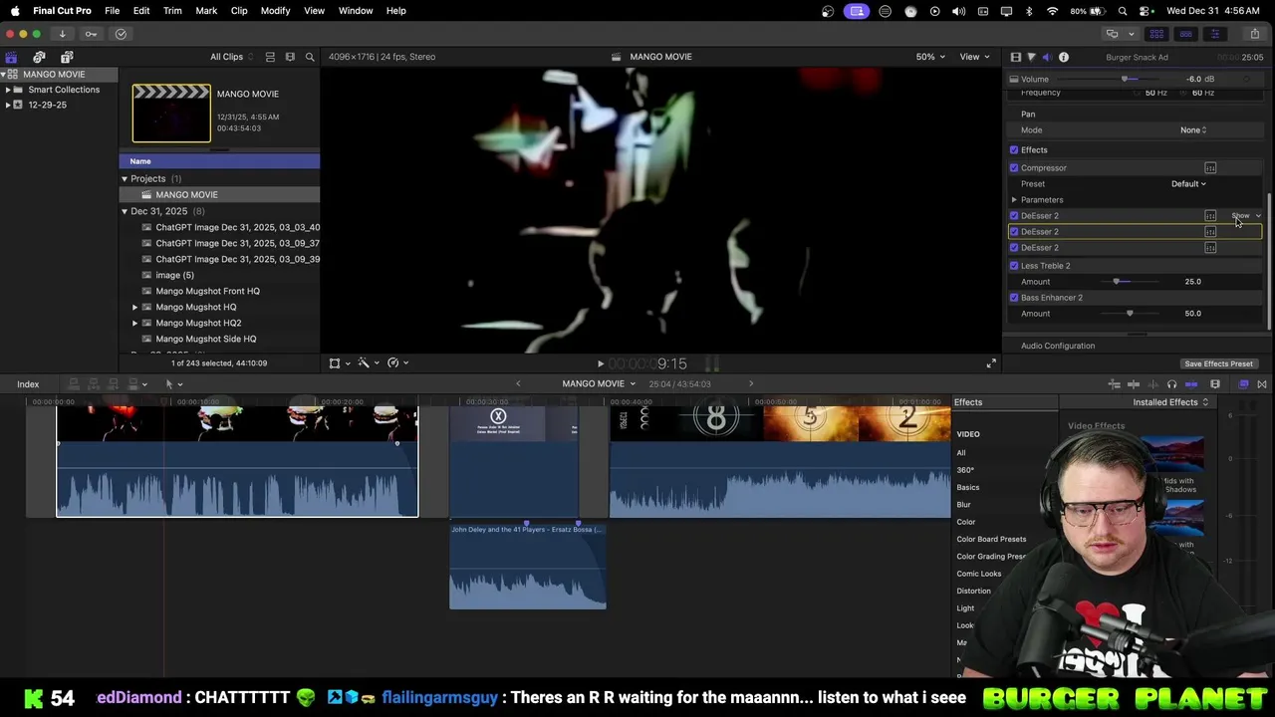Toggle the transitions browser icon
This screenshot has width=1275, height=717.
coord(1262,384)
